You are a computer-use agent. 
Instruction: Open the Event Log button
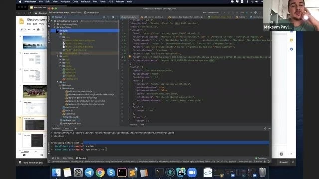tap(261, 158)
